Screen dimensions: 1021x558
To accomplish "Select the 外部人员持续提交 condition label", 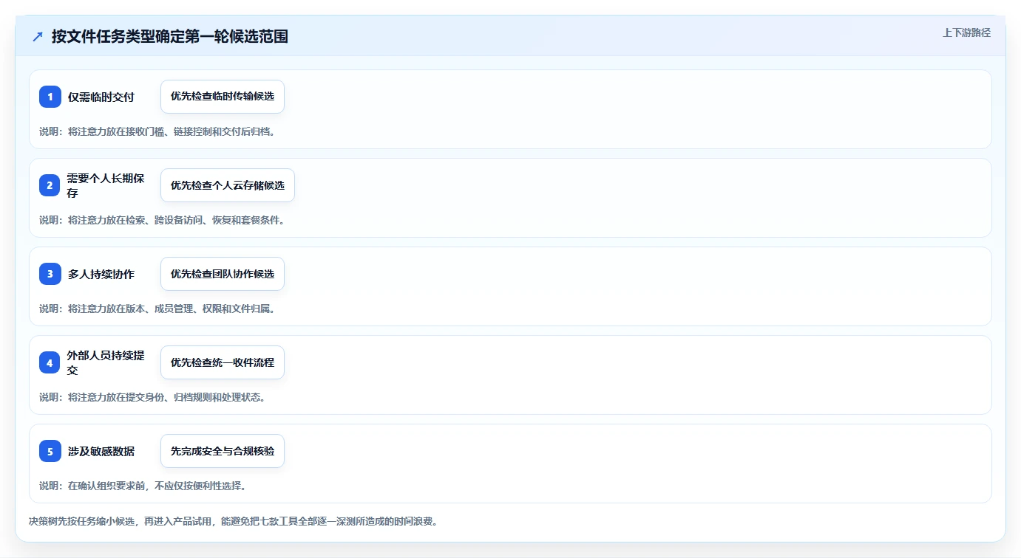I will [106, 362].
